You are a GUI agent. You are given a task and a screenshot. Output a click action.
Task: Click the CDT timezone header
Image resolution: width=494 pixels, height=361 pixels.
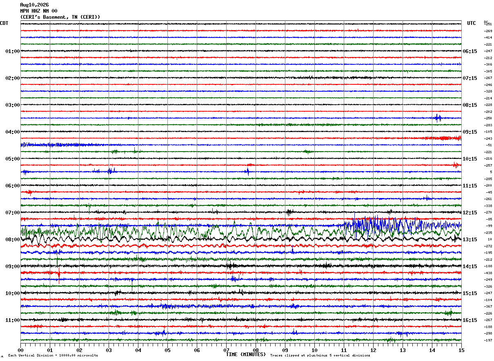[4, 23]
